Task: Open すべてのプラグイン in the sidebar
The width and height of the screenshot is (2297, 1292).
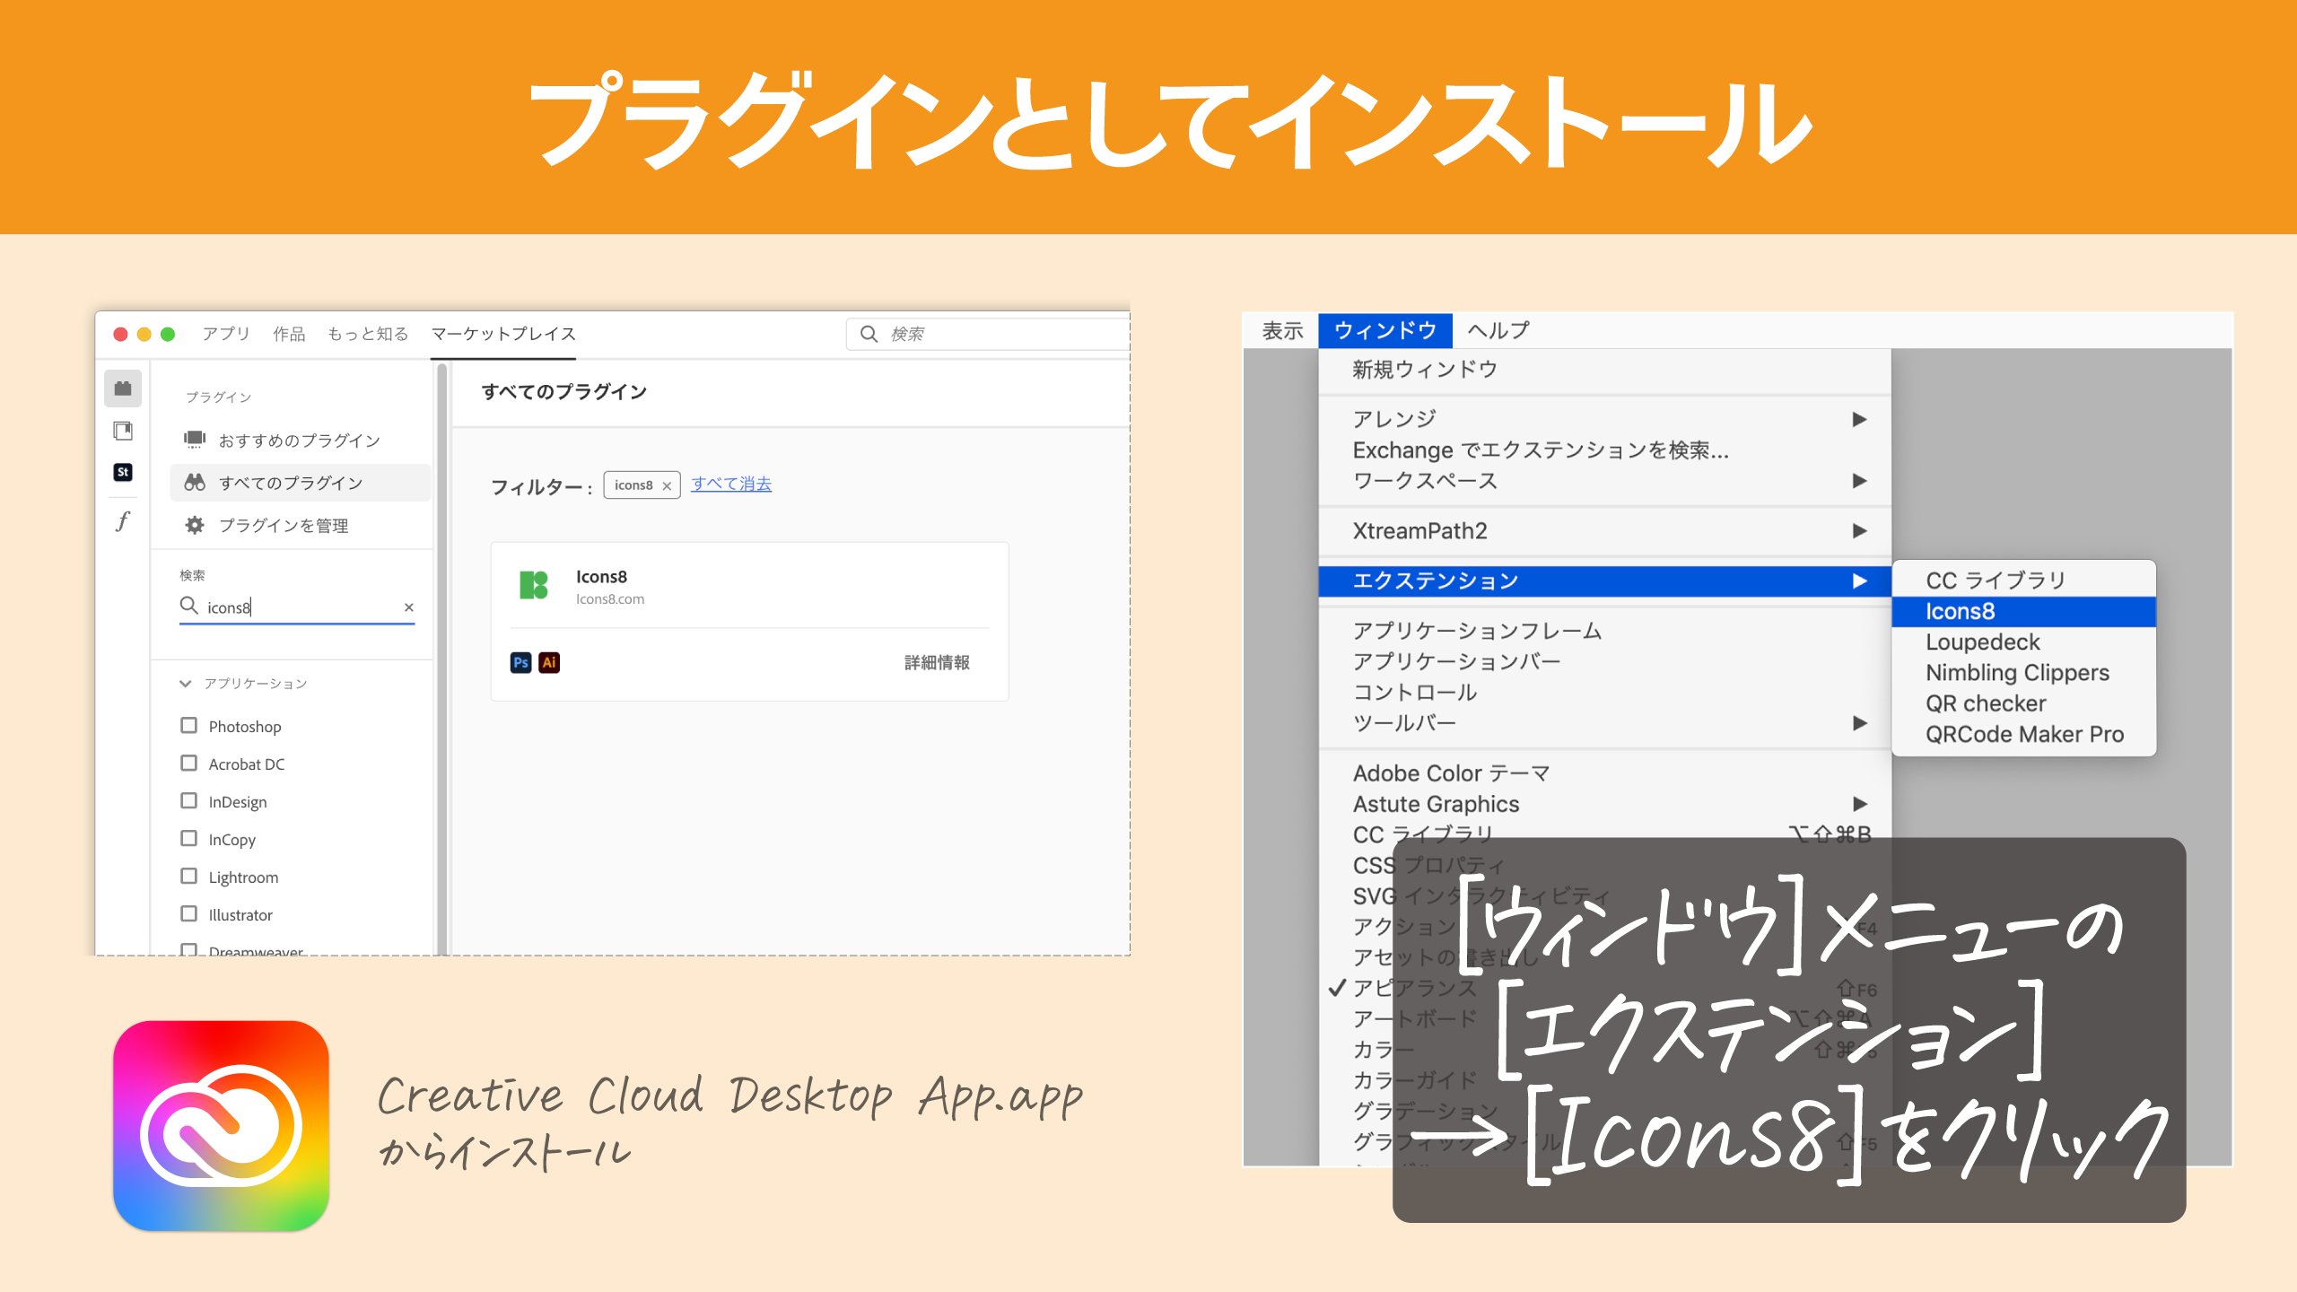Action: (x=301, y=483)
